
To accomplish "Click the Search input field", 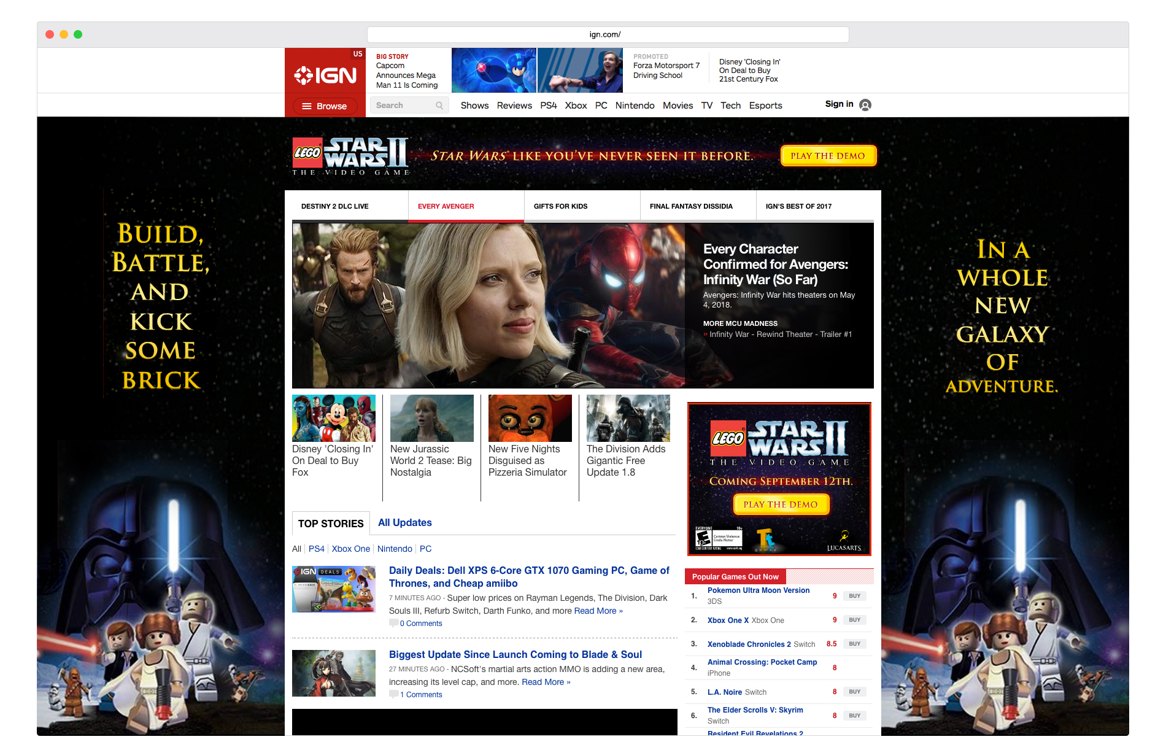I will [x=409, y=106].
